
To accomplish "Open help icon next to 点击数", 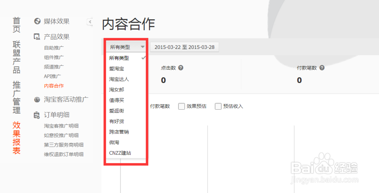I will pyautogui.click(x=180, y=68).
